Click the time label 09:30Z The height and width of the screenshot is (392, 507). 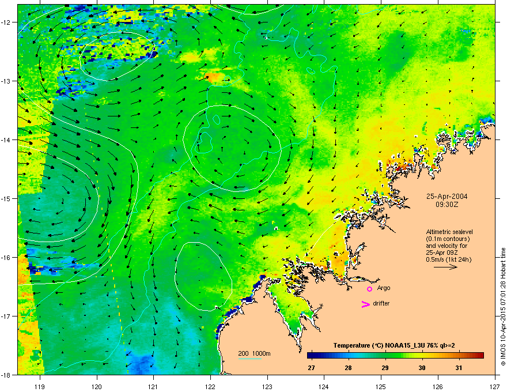[447, 205]
